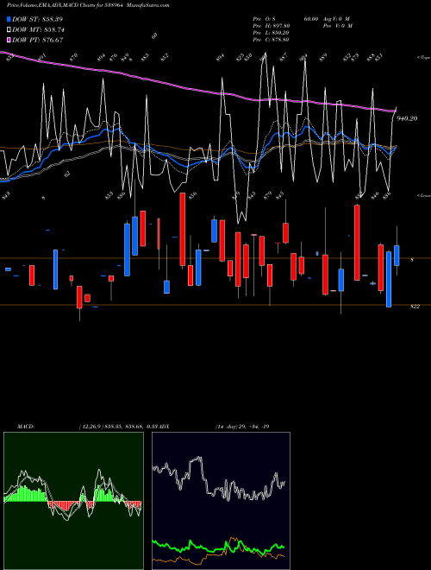Select the 'DOW ST: 858.39' legend text
This screenshot has height=570, width=431.
[37, 19]
